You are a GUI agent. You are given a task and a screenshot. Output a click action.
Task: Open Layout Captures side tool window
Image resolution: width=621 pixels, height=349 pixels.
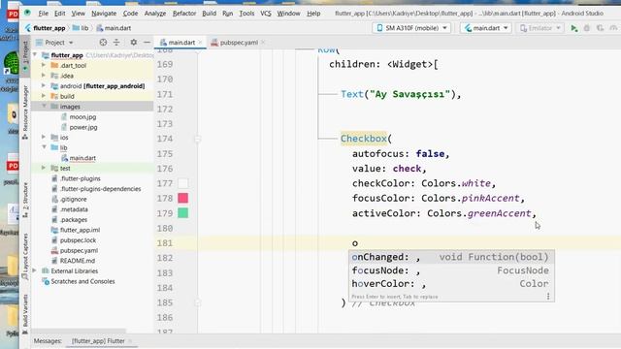point(25,256)
